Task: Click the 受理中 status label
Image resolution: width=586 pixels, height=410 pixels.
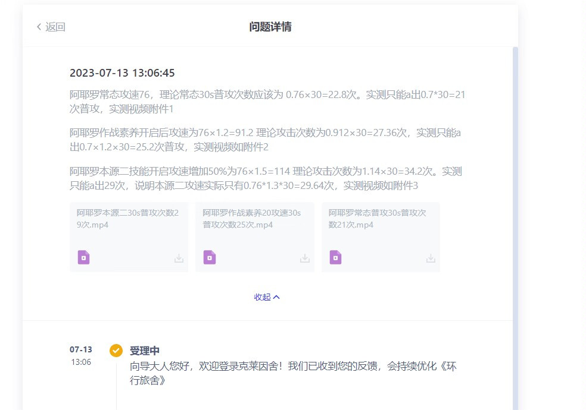Action: click(x=144, y=351)
